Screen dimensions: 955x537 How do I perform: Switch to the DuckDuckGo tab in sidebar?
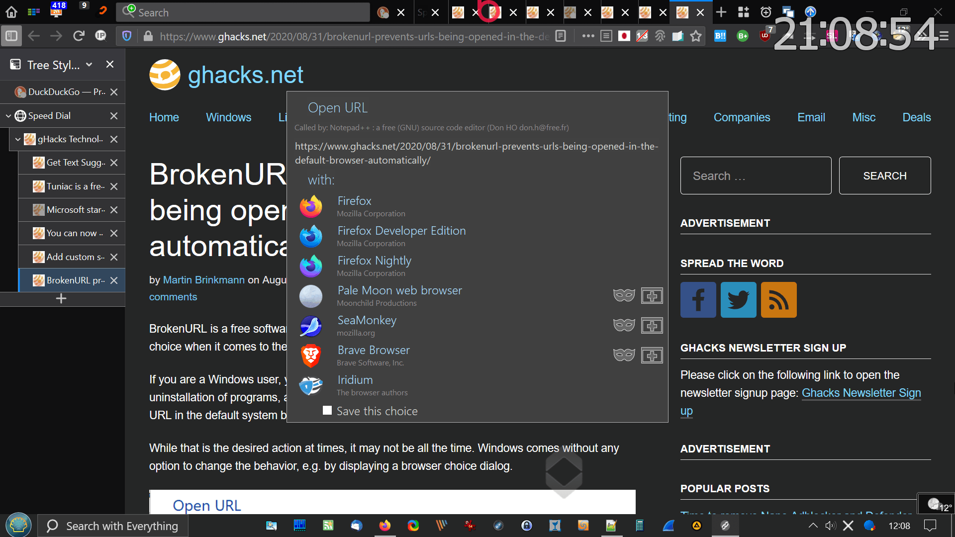pyautogui.click(x=63, y=92)
